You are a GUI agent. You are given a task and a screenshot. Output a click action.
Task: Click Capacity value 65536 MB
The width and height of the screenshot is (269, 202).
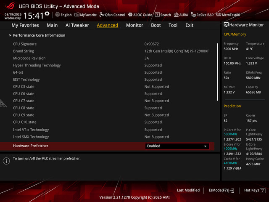point(253,92)
